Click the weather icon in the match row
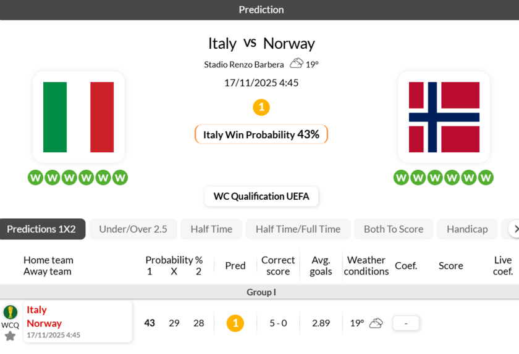Viewport: 519px width, 354px height. [376, 323]
